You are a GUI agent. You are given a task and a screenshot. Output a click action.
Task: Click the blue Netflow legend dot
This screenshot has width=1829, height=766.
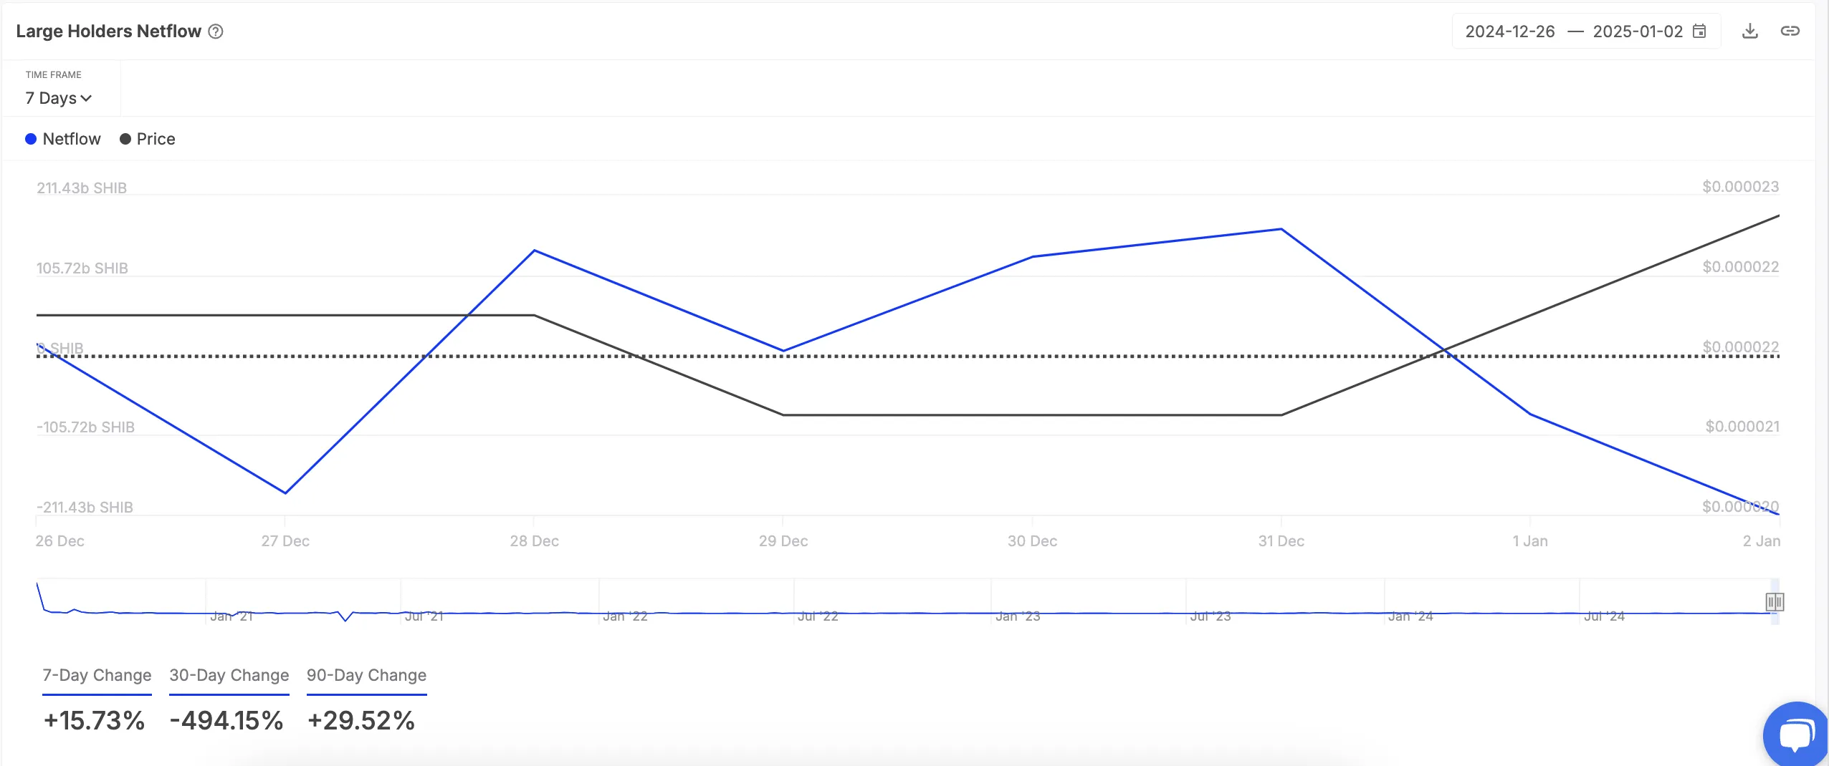[x=31, y=139]
